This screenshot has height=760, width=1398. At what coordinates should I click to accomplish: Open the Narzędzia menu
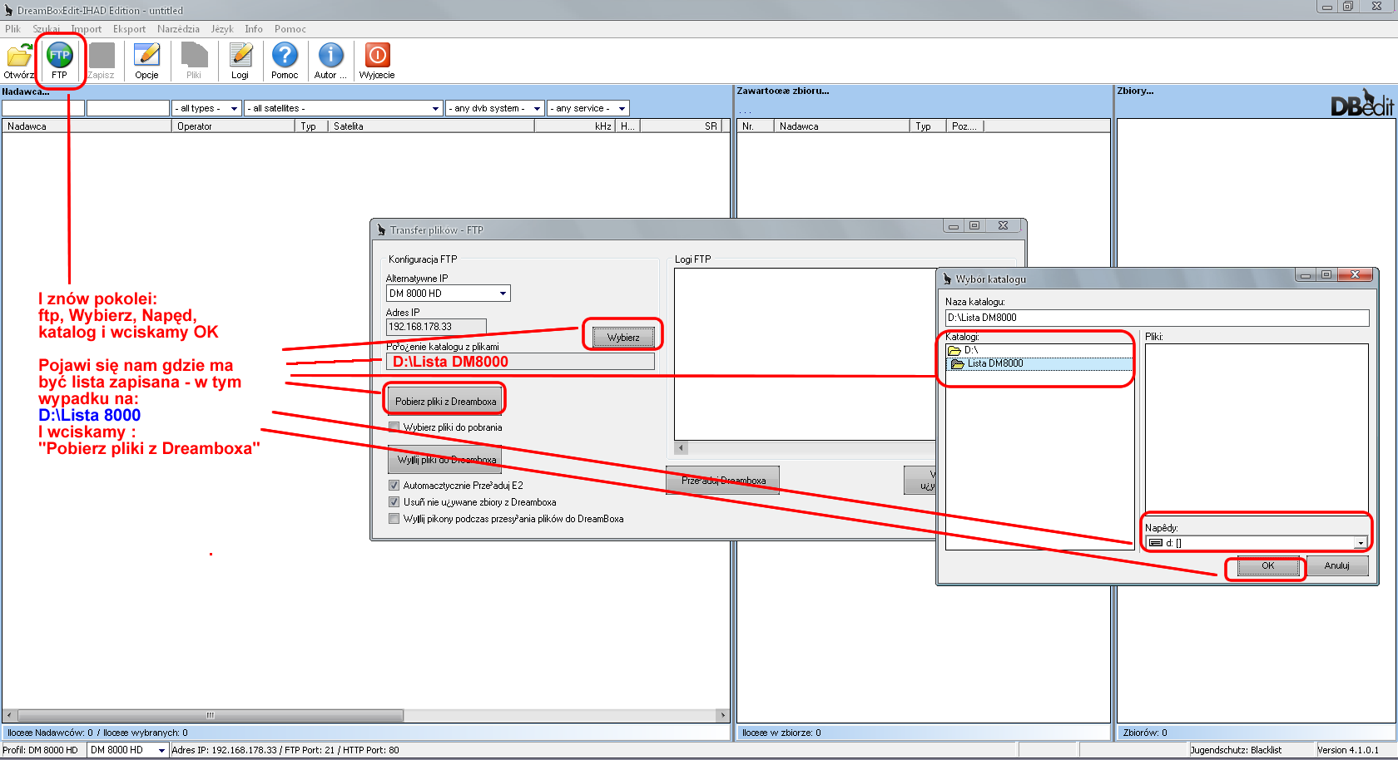pos(178,29)
